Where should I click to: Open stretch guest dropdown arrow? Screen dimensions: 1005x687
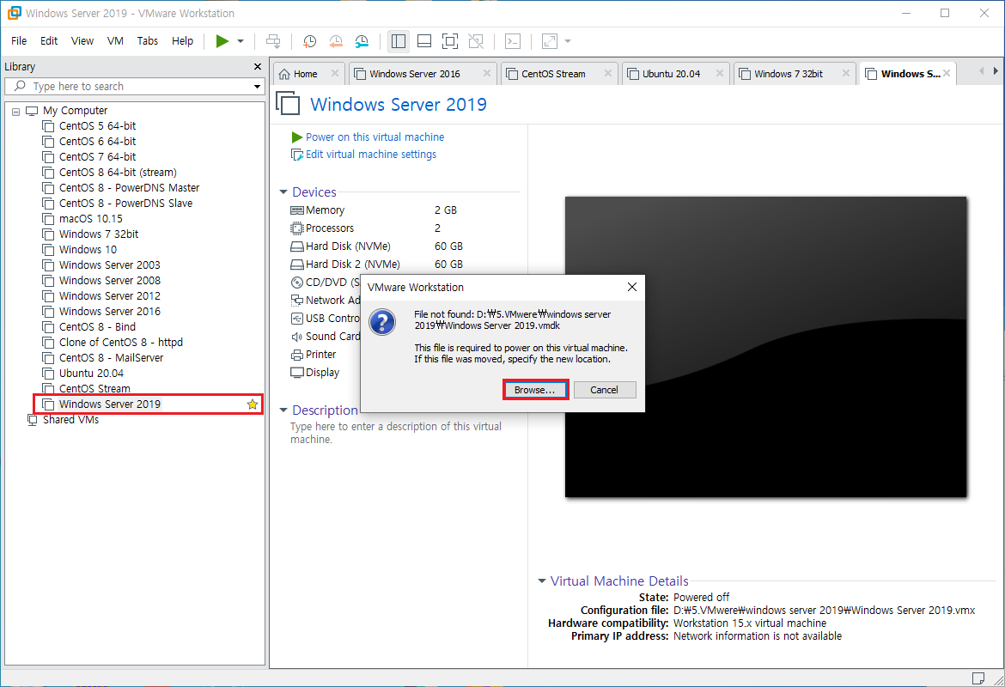tap(567, 42)
